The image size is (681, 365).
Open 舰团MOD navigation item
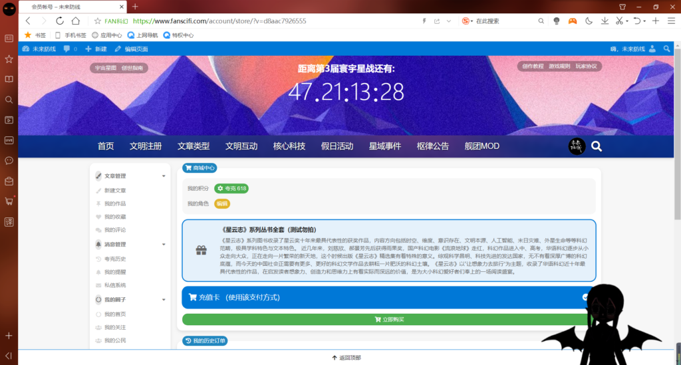pyautogui.click(x=481, y=146)
